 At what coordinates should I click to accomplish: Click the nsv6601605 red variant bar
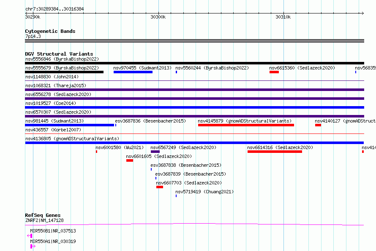pyautogui.click(x=130, y=160)
